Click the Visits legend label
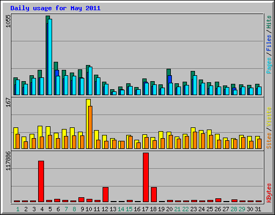Viewport: 275px width, 215px height. click(x=269, y=117)
